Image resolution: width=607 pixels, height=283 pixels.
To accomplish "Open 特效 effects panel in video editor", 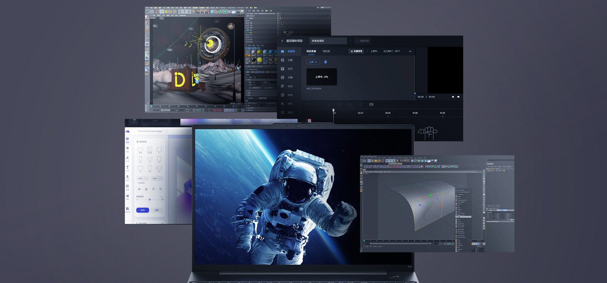I will (x=287, y=104).
